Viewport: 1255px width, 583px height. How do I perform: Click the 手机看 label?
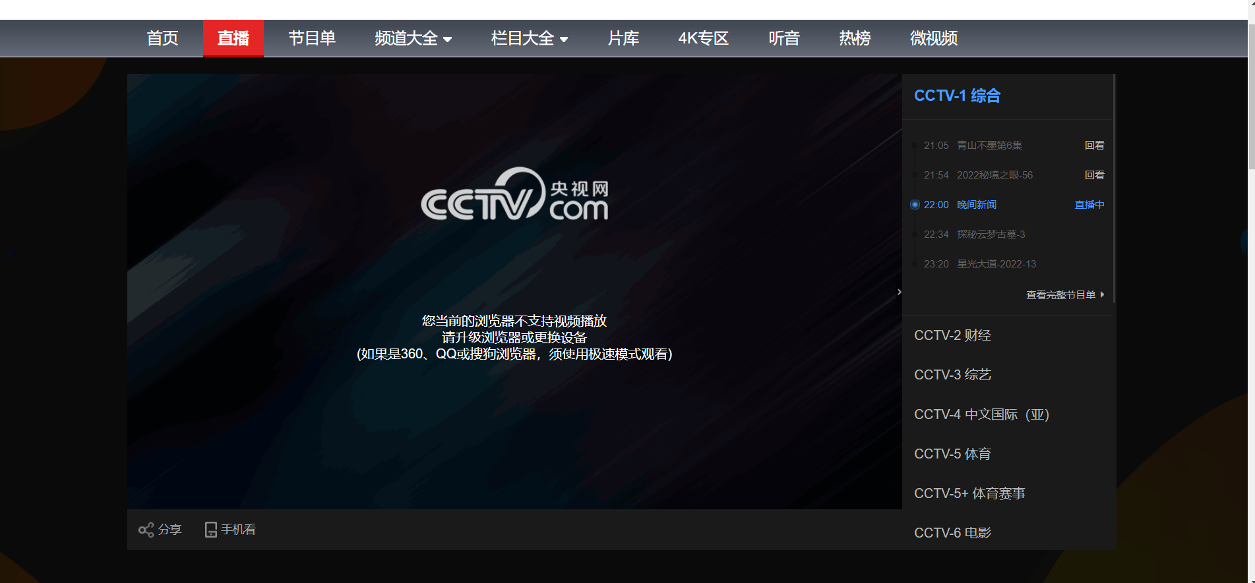click(x=238, y=530)
